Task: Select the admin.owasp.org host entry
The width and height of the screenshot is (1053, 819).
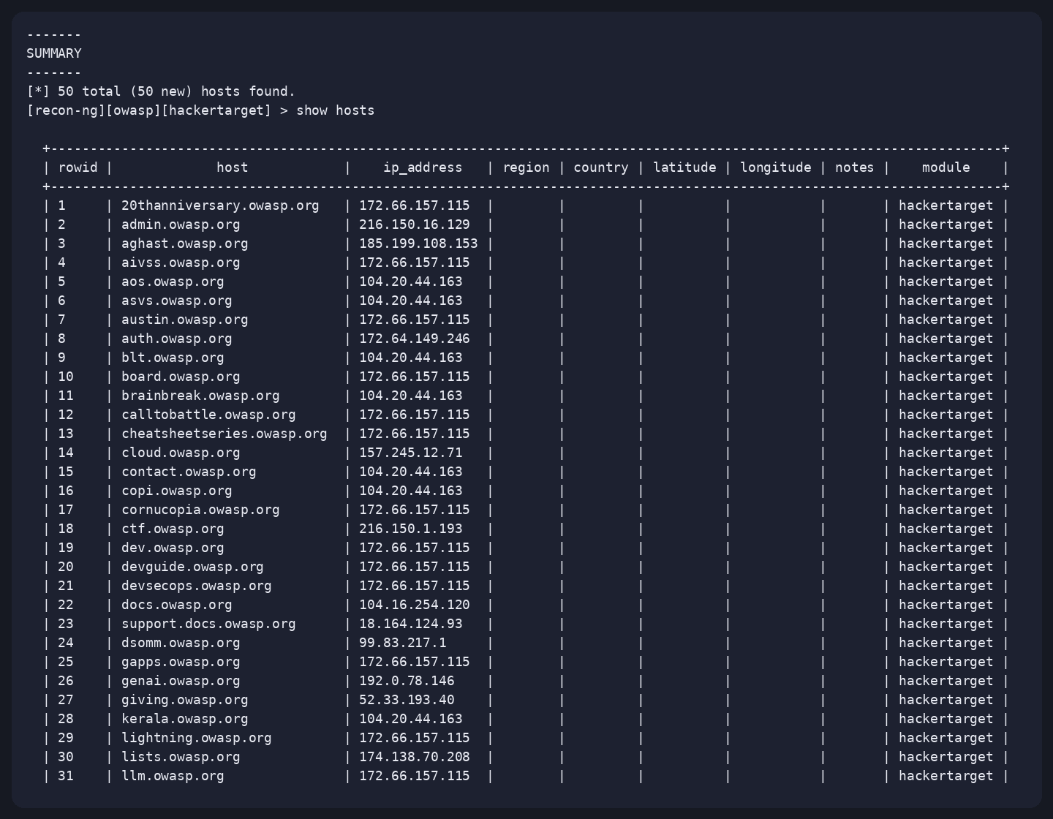Action: click(181, 224)
